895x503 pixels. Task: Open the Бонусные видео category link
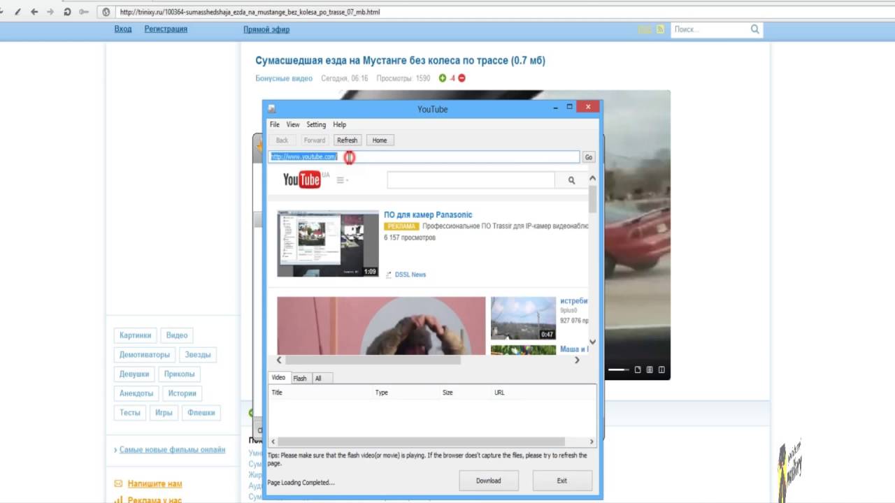click(284, 78)
